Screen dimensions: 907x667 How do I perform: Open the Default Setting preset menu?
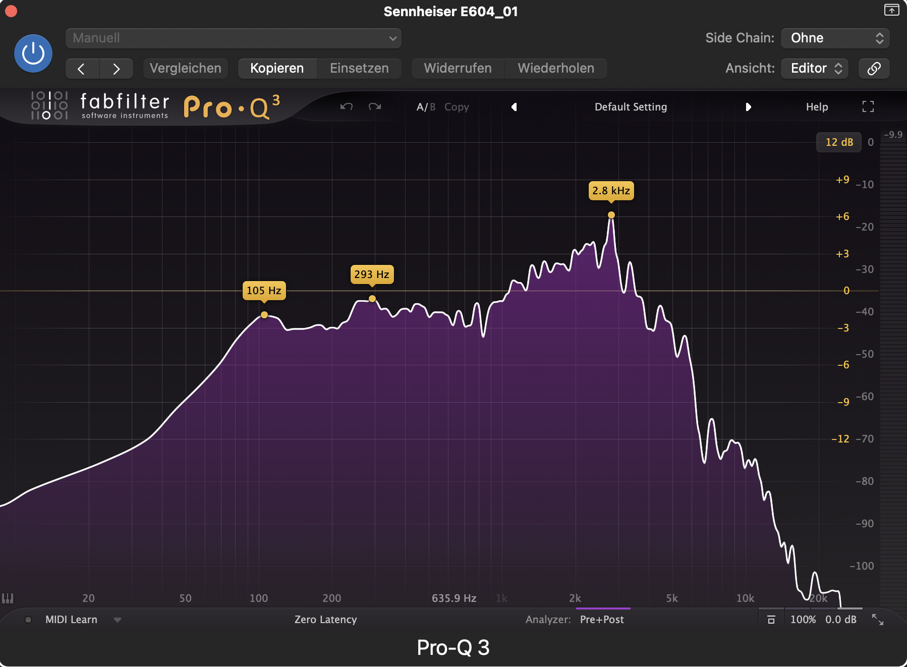coord(631,107)
